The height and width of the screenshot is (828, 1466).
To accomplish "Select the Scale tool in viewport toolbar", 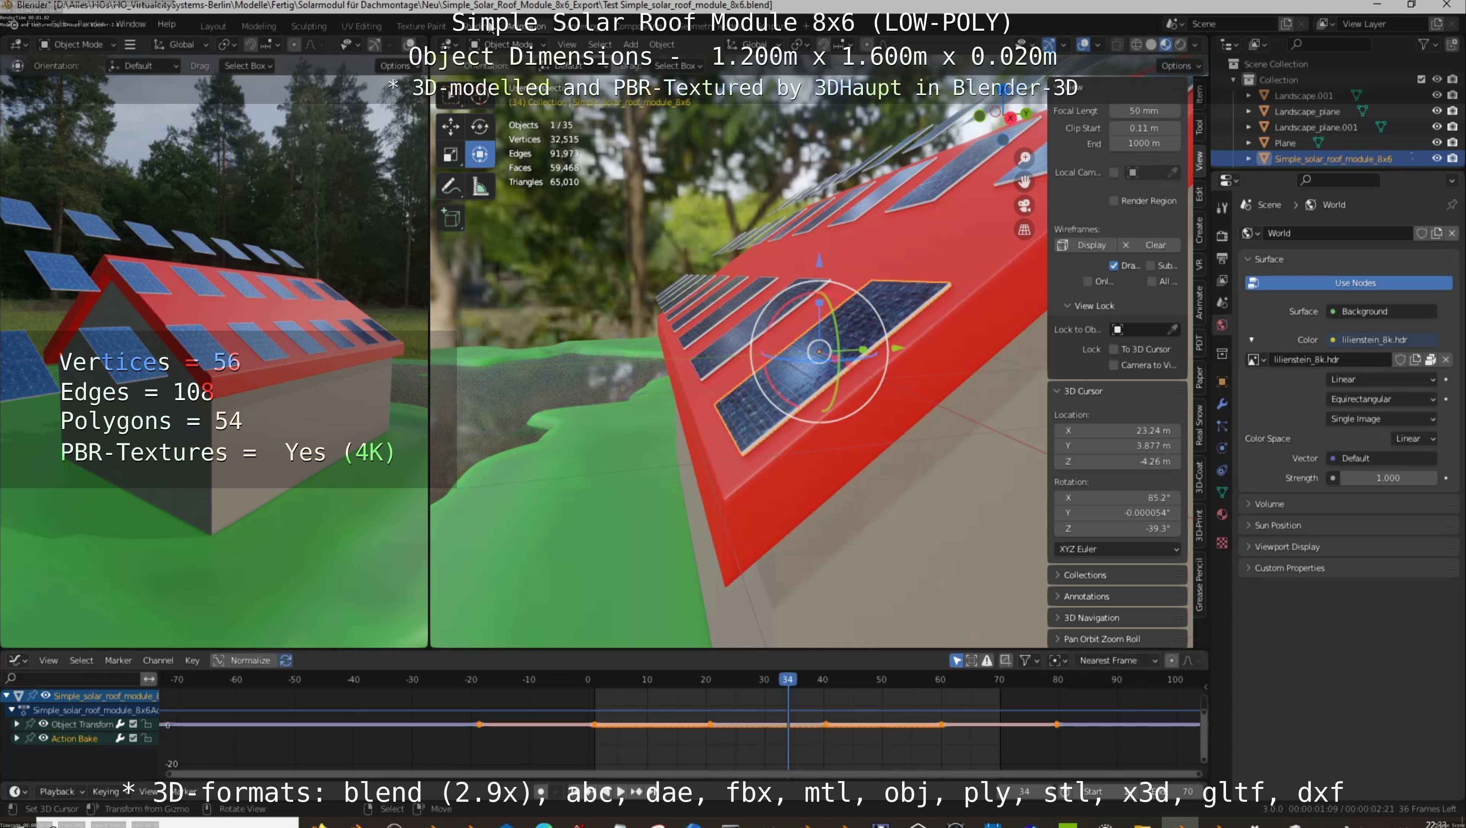I will tap(450, 155).
